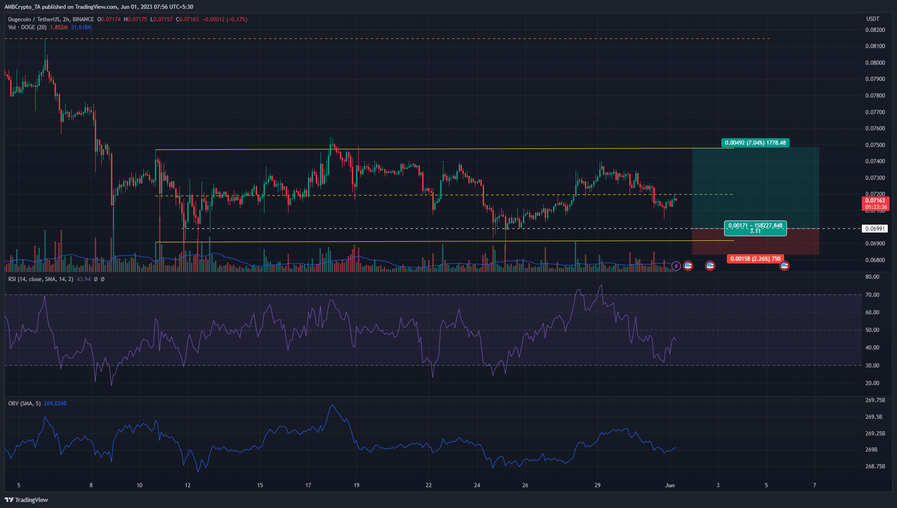Select the Vol · DOGE (20) indicator legend

tap(27, 27)
